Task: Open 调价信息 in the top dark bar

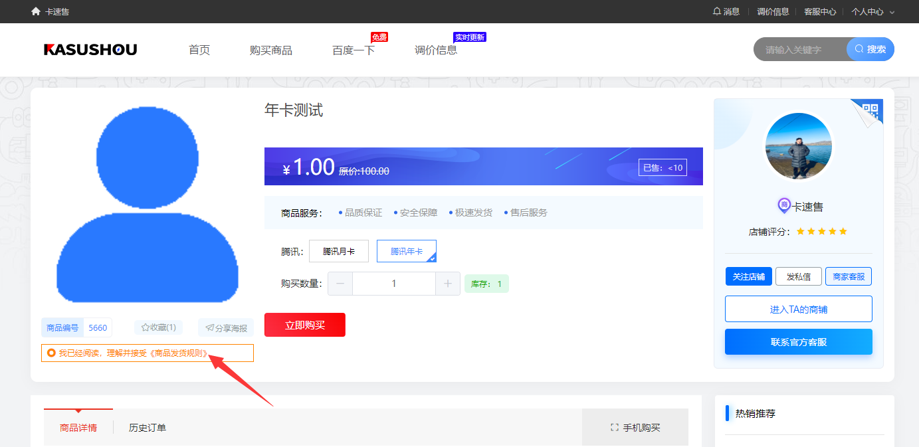Action: tap(773, 11)
